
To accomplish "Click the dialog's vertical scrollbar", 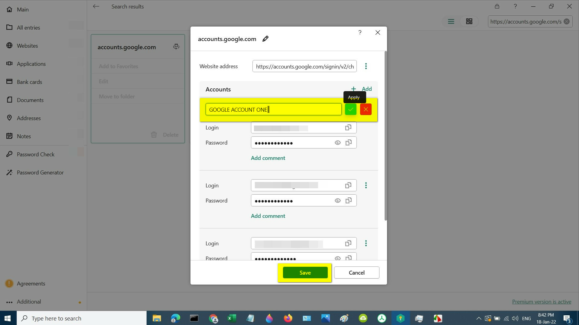I will (385, 136).
